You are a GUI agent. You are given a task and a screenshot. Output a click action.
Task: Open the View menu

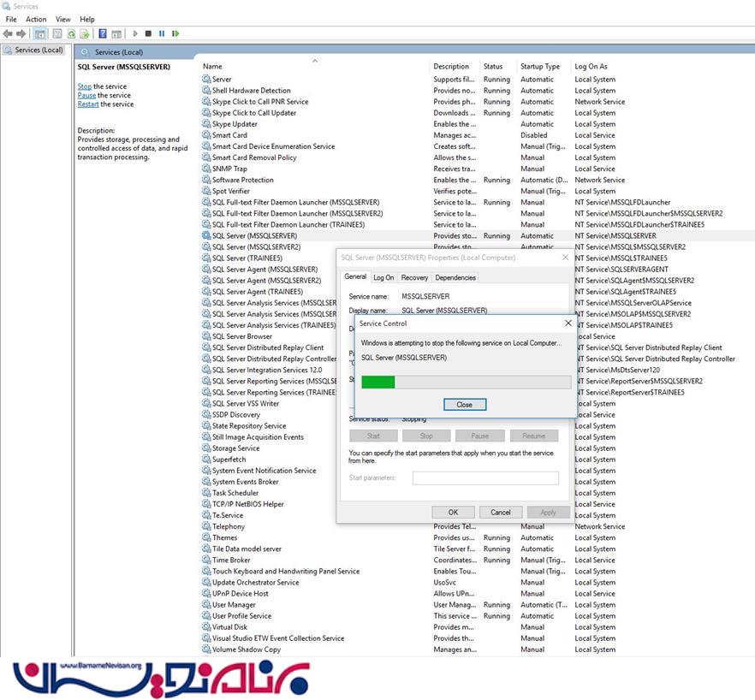tap(63, 19)
